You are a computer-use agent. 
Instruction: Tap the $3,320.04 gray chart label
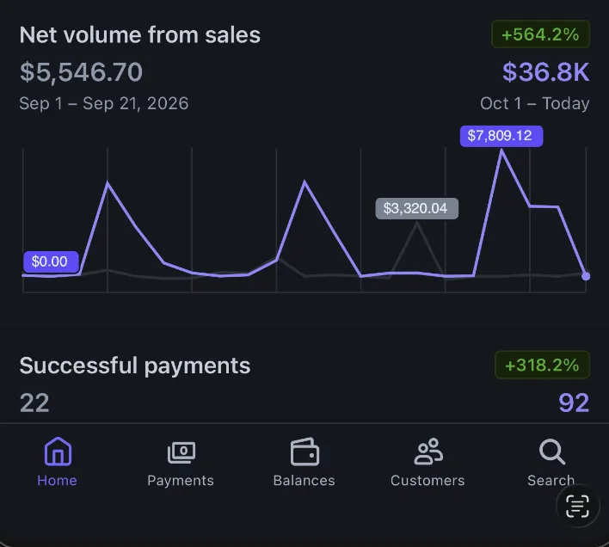(x=416, y=208)
